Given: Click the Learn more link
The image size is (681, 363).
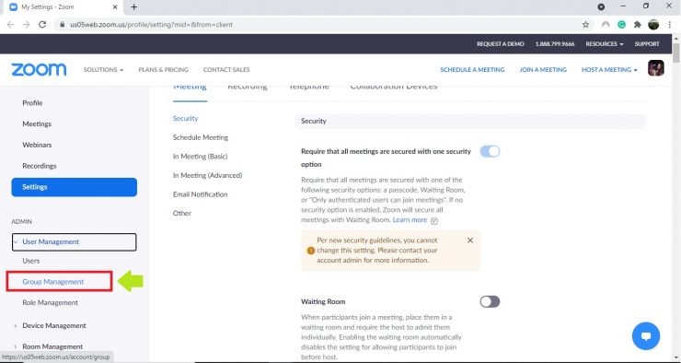Looking at the screenshot, I should click(410, 220).
